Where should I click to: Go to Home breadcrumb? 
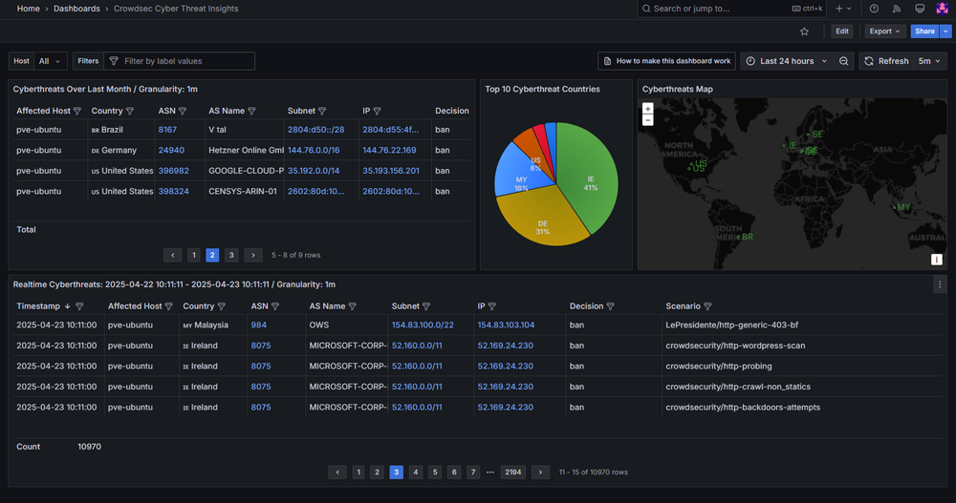click(x=28, y=9)
